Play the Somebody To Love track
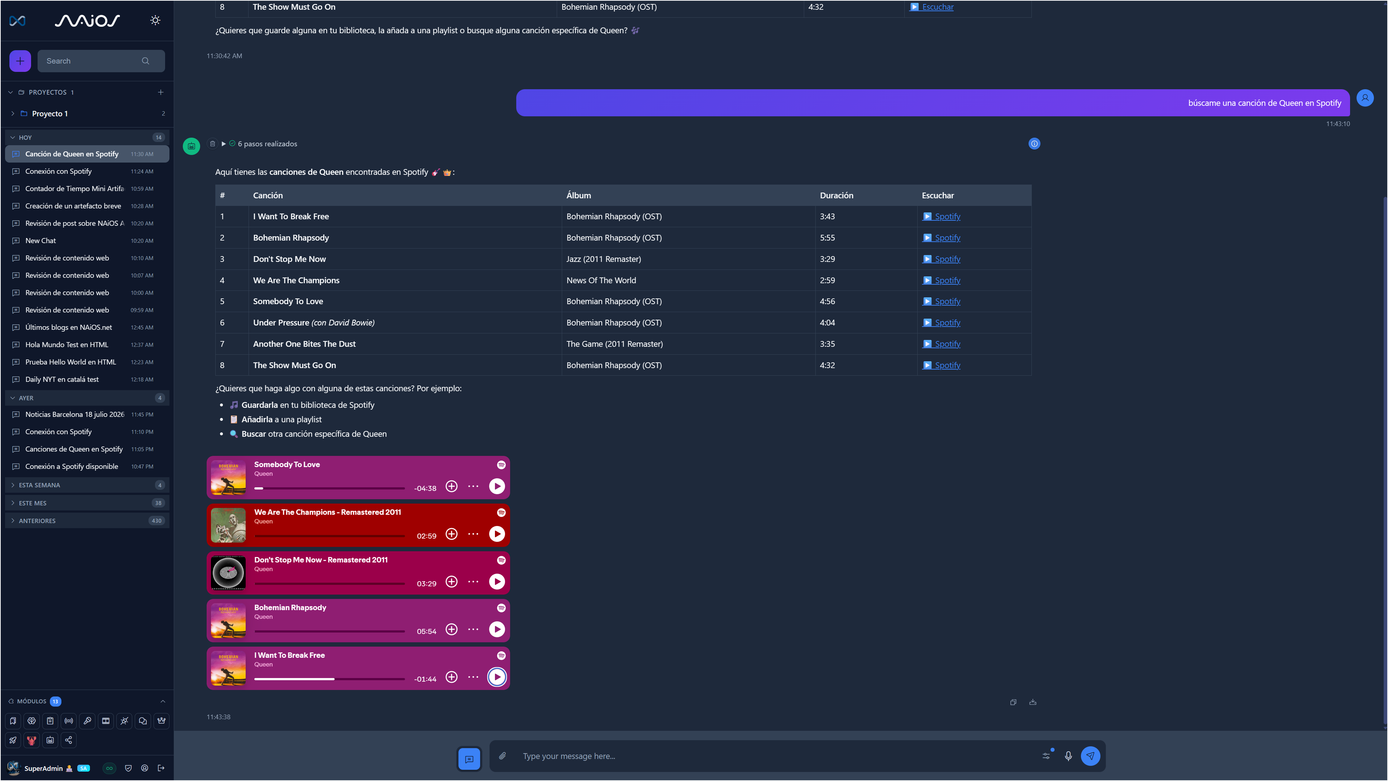The height and width of the screenshot is (781, 1388). coord(497,486)
